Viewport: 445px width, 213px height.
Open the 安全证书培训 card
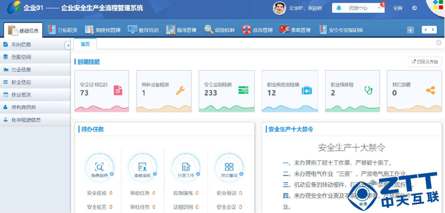click(102, 91)
